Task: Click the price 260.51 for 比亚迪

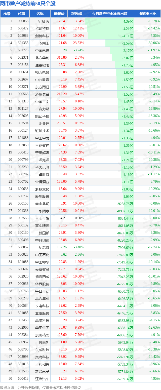Action: pyautogui.click(x=62, y=123)
